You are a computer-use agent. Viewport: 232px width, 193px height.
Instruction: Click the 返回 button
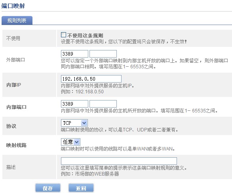point(81,188)
